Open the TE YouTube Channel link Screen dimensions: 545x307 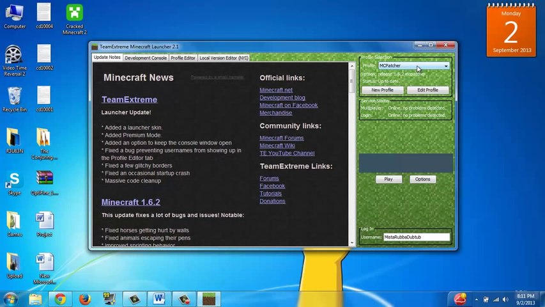287,153
